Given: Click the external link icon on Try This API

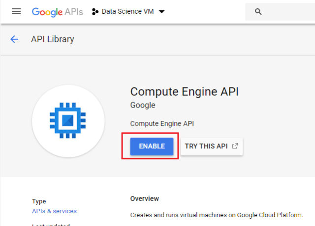Looking at the screenshot, I should pos(235,146).
